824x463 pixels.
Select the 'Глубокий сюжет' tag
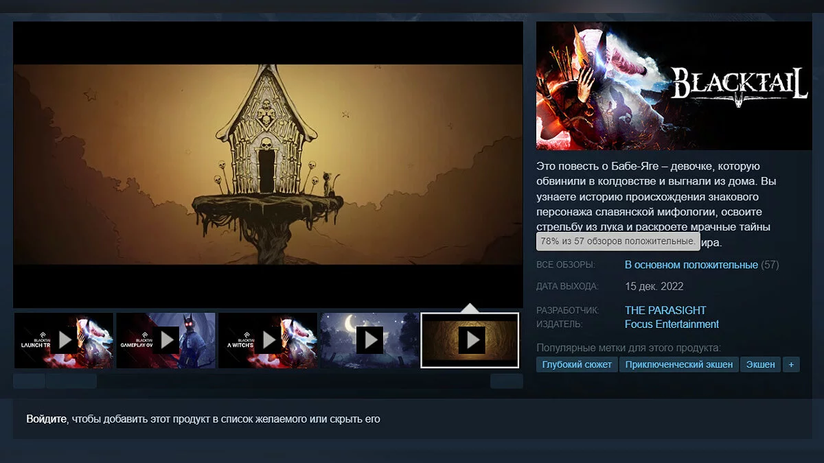point(577,364)
